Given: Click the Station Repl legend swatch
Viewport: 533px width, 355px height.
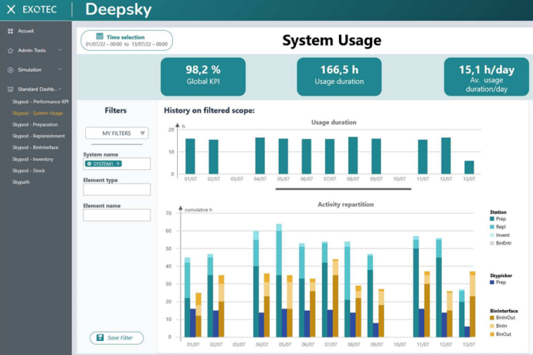Looking at the screenshot, I should pos(492,227).
